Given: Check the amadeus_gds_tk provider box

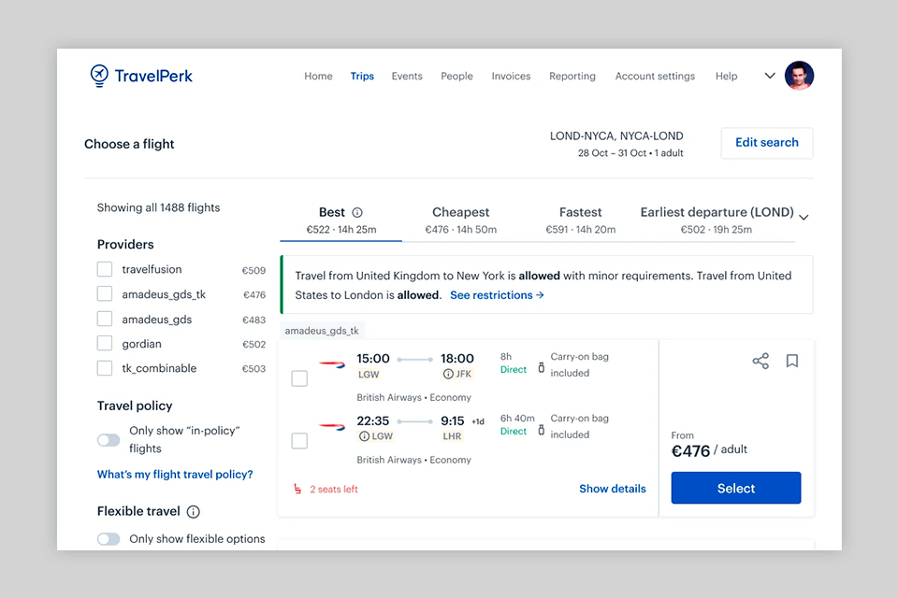Looking at the screenshot, I should coord(104,294).
